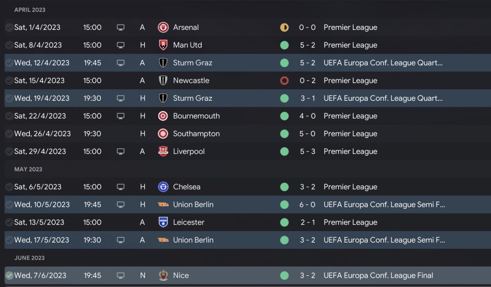The width and height of the screenshot is (491, 287).
Task: Click the TV icon on Nice final row
Action: click(x=120, y=276)
